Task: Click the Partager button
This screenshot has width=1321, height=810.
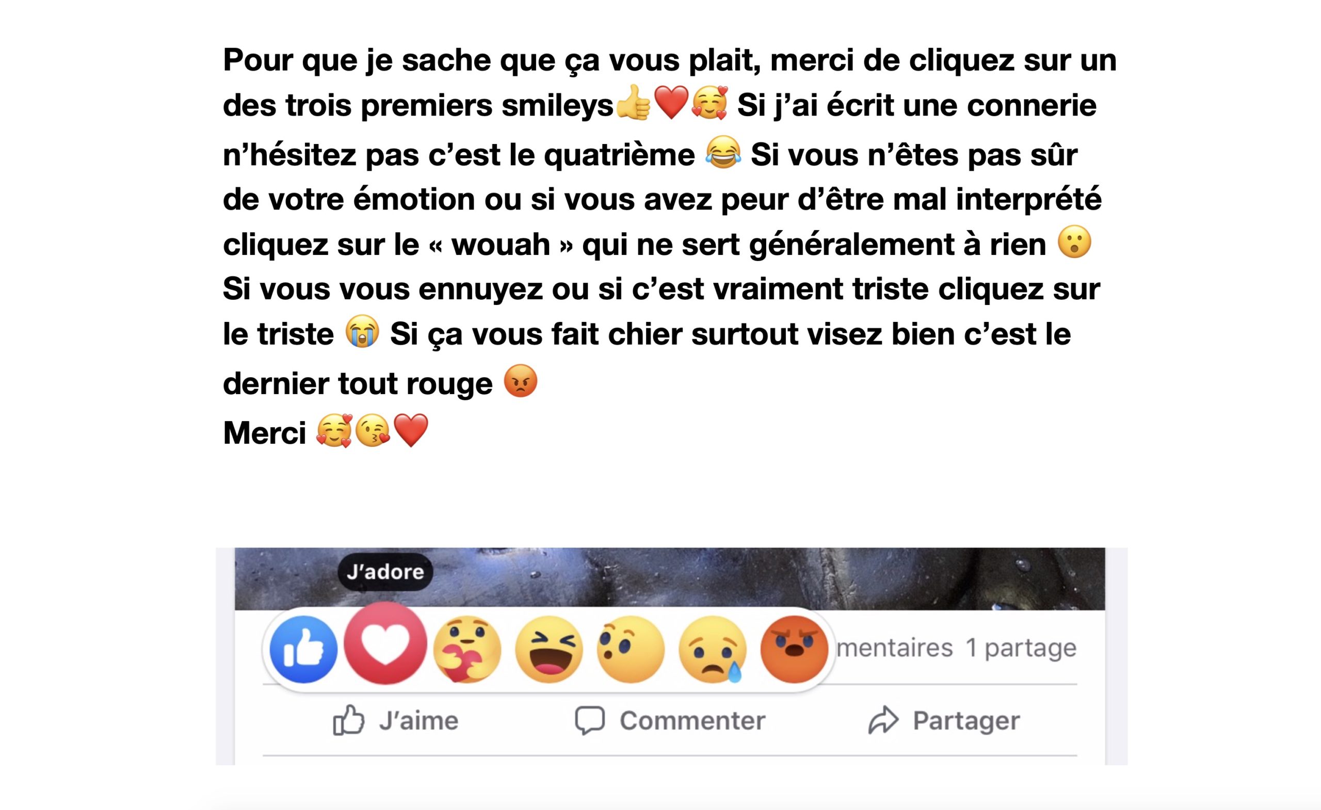Action: (x=944, y=720)
